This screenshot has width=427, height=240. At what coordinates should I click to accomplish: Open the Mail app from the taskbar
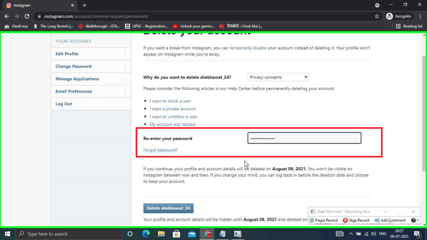(192, 234)
